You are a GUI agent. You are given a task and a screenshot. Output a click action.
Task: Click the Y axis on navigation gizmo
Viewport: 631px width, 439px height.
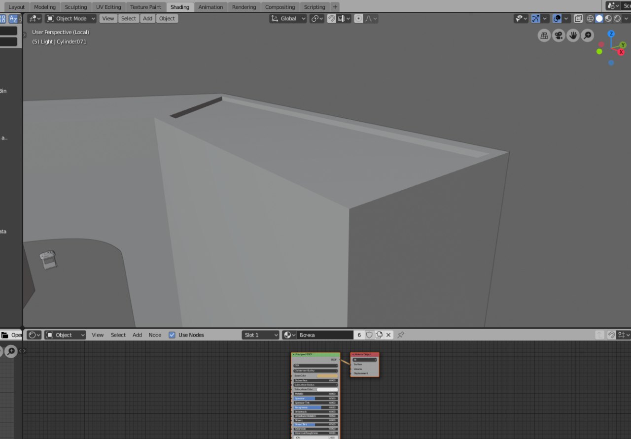tap(623, 45)
